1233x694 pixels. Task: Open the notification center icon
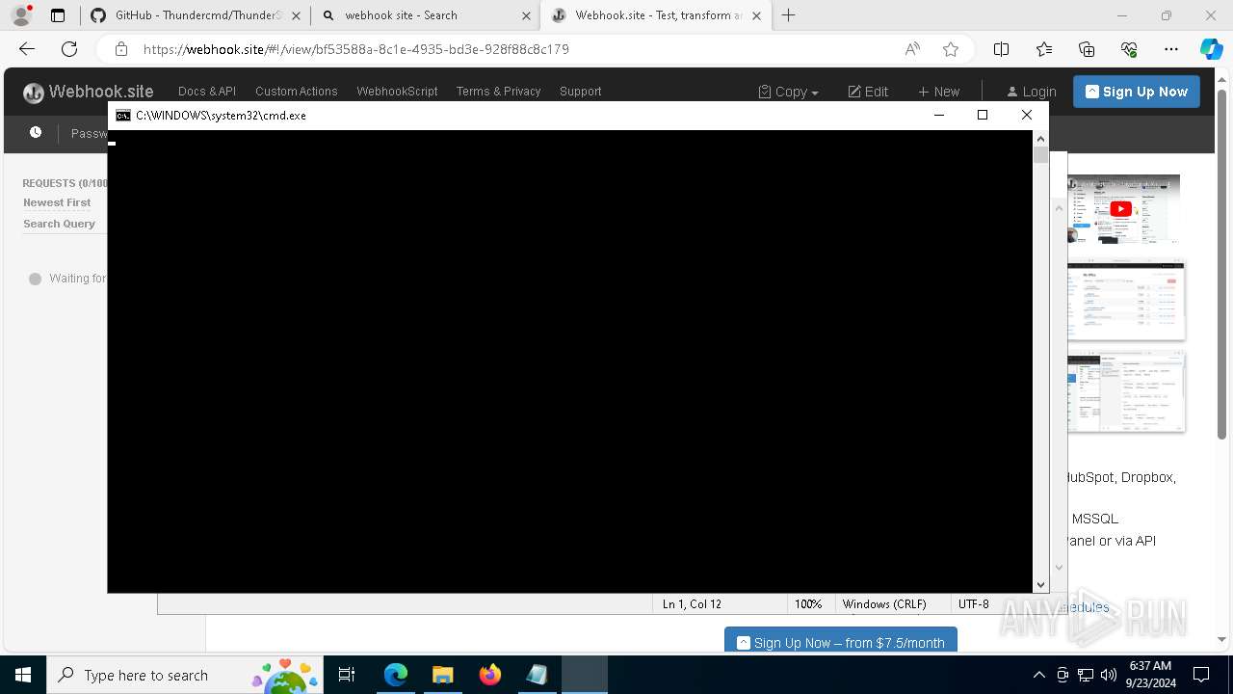(1201, 675)
